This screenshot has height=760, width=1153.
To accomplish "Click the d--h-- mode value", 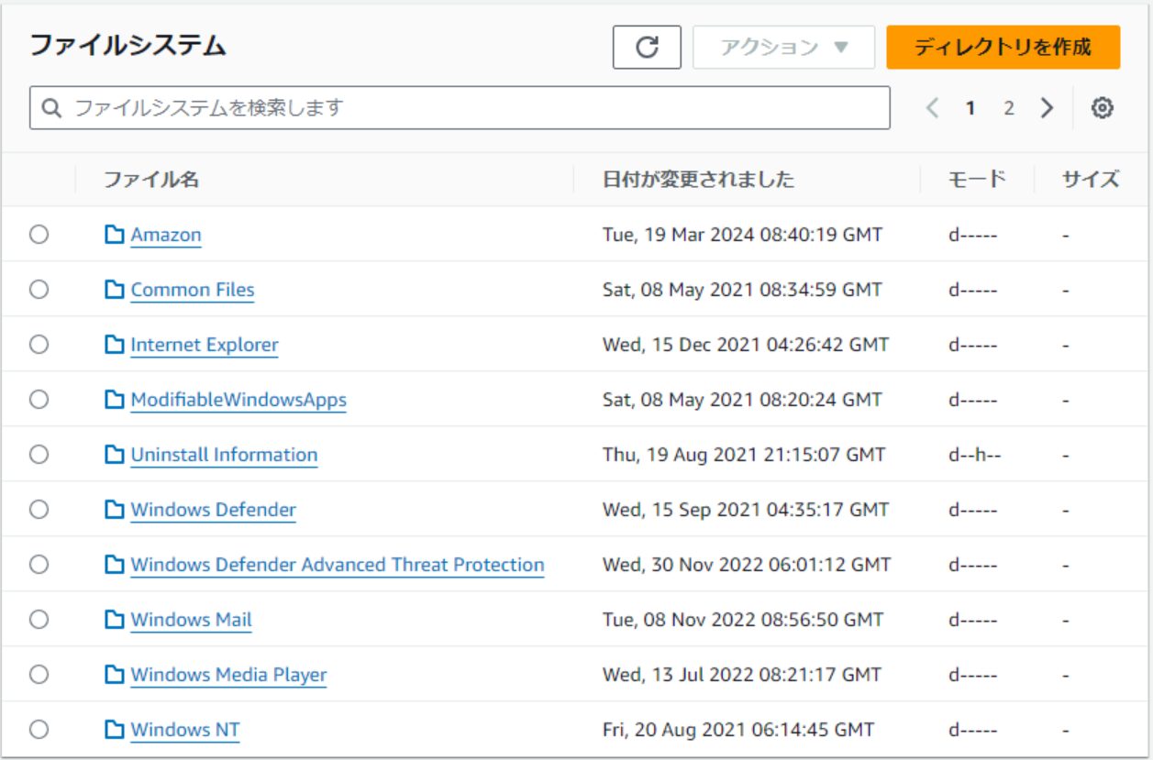I will tap(974, 455).
